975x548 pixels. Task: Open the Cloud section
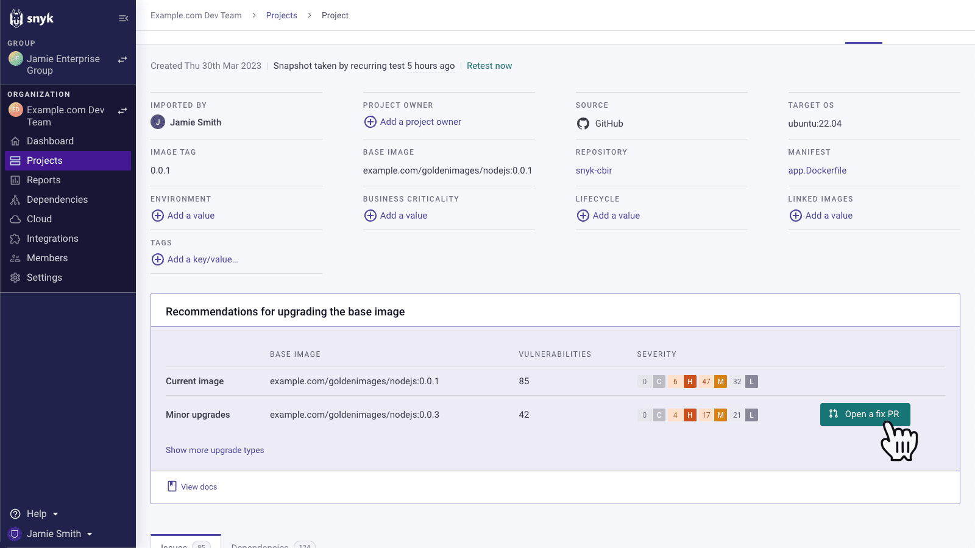pyautogui.click(x=68, y=219)
